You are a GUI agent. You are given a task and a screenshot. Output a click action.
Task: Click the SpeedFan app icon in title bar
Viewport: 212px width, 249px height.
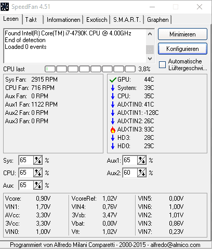click(x=5, y=7)
